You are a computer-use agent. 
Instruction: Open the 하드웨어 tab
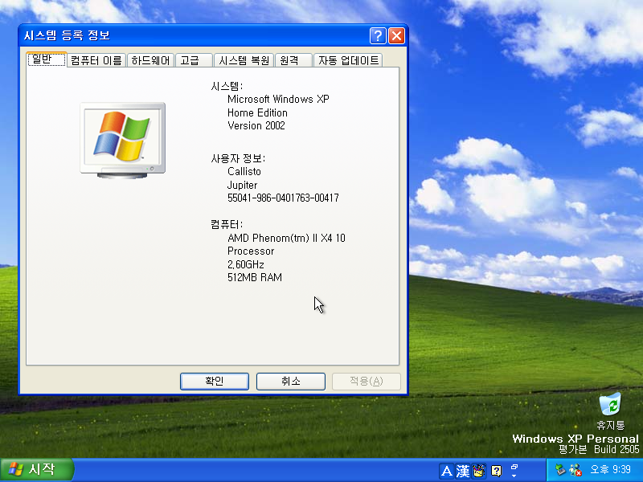tap(150, 61)
